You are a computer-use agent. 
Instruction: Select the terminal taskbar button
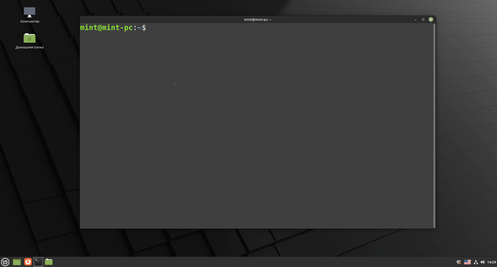click(x=38, y=262)
